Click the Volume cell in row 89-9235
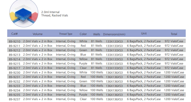The height and width of the screenshot is (102, 191). coord(38,94)
